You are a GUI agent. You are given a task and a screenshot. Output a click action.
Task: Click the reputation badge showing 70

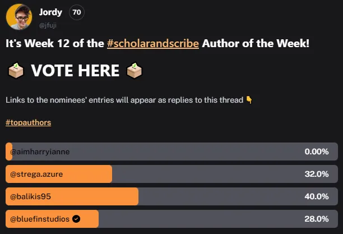[x=76, y=12]
